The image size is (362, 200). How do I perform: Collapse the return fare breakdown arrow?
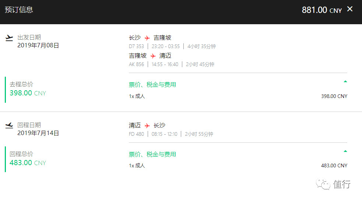(x=345, y=151)
